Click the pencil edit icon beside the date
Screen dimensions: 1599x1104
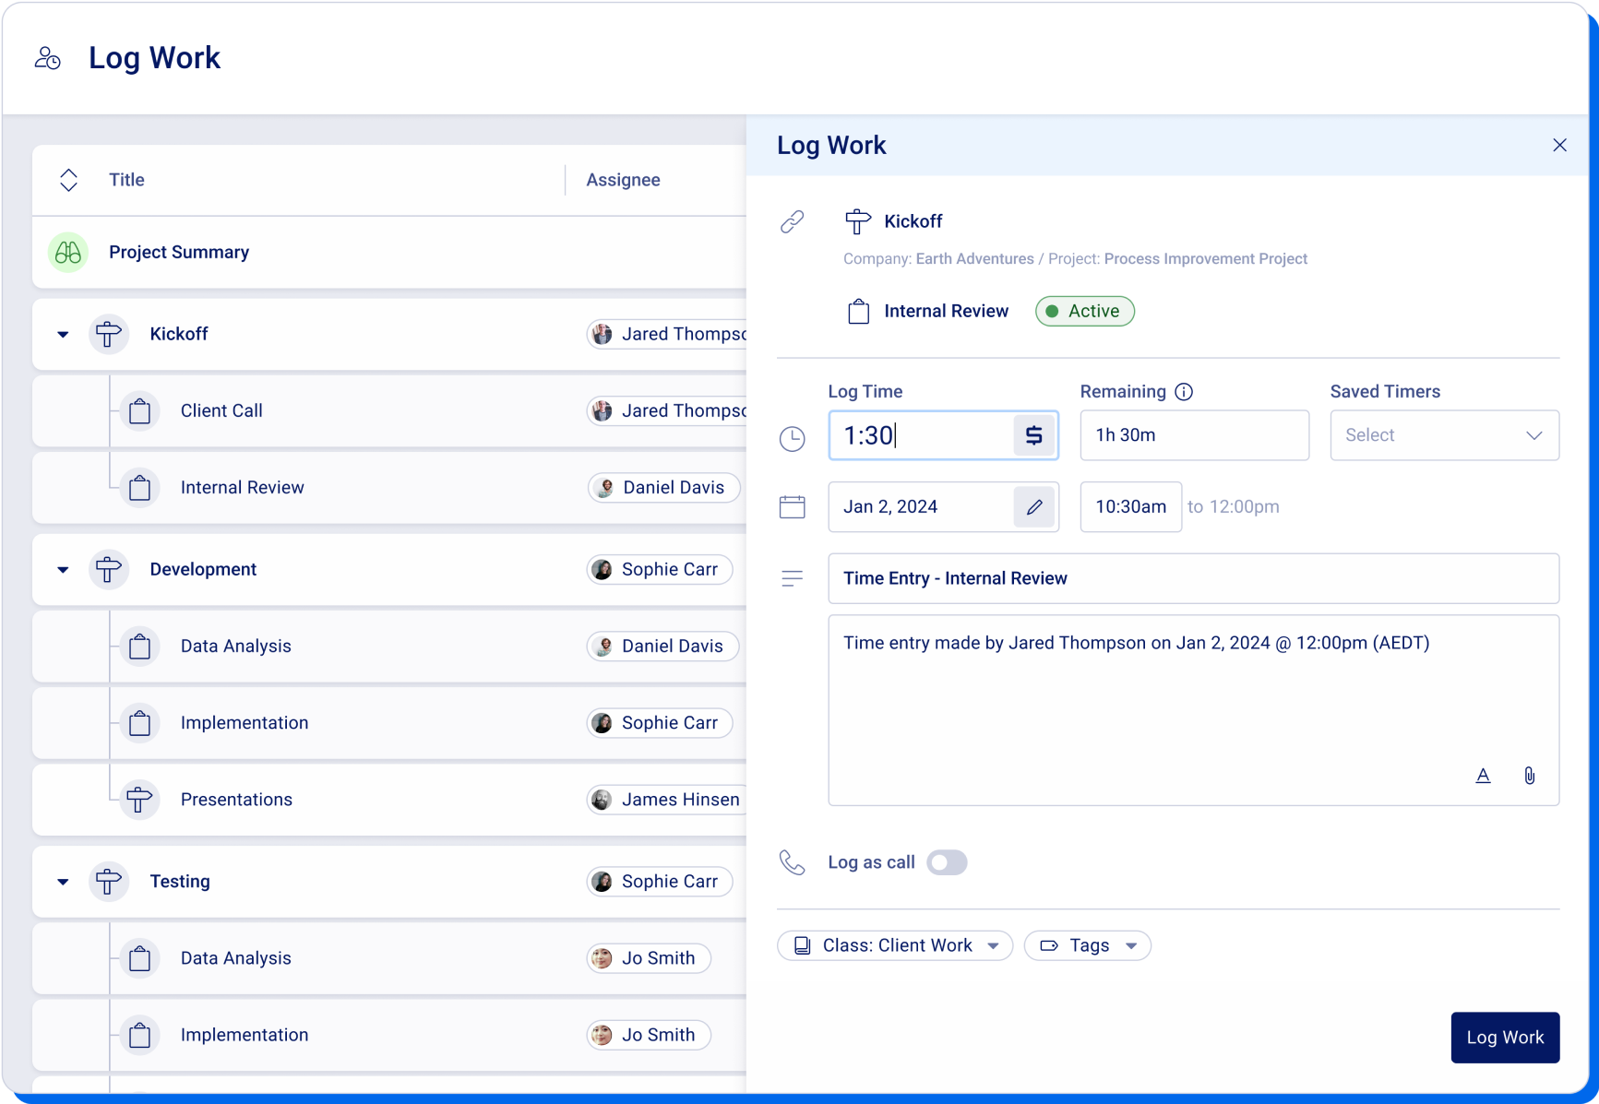pos(1034,507)
